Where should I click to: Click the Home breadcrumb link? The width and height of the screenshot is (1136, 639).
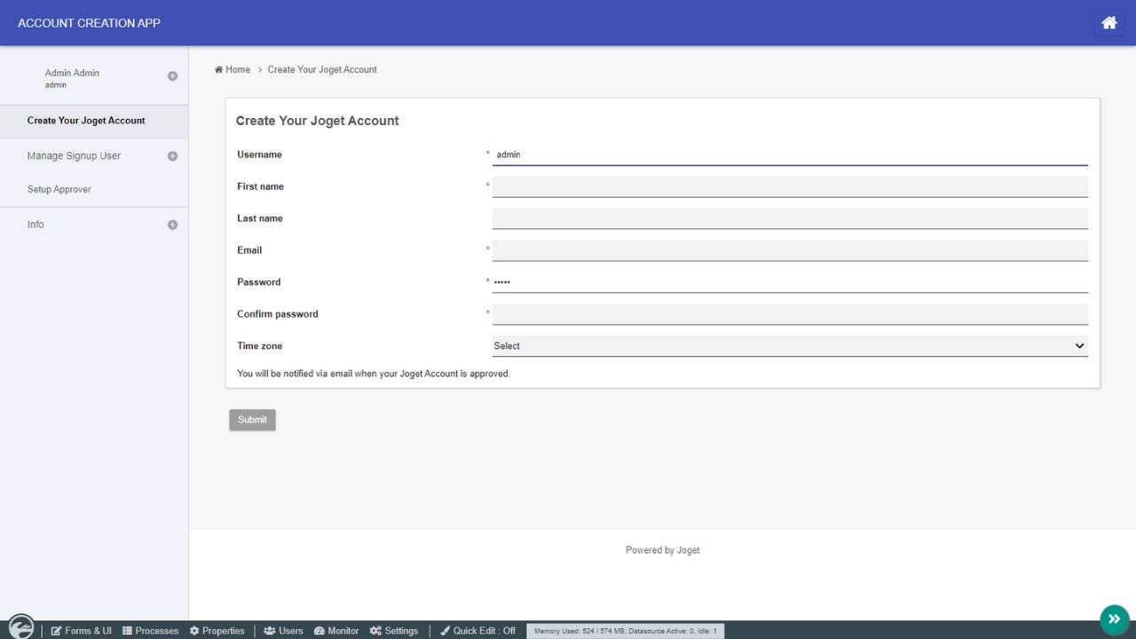click(237, 70)
